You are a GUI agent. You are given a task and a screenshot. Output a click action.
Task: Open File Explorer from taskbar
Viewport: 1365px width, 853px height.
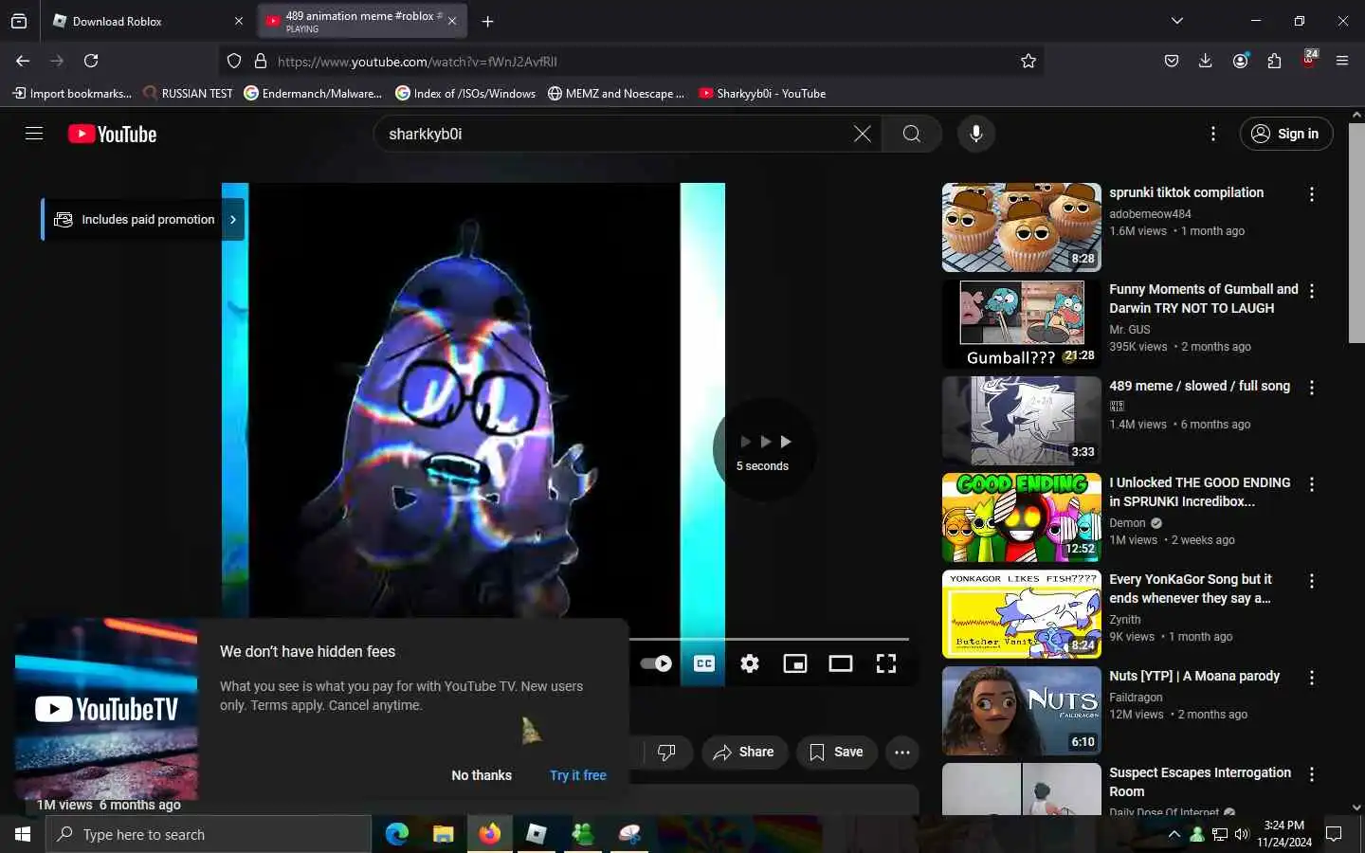pyautogui.click(x=443, y=834)
